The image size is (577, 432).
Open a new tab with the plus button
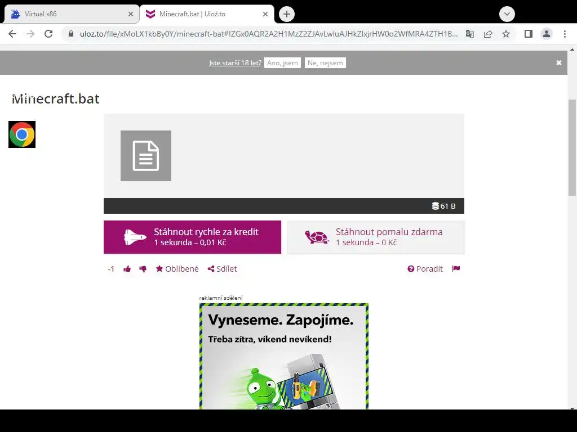(287, 14)
